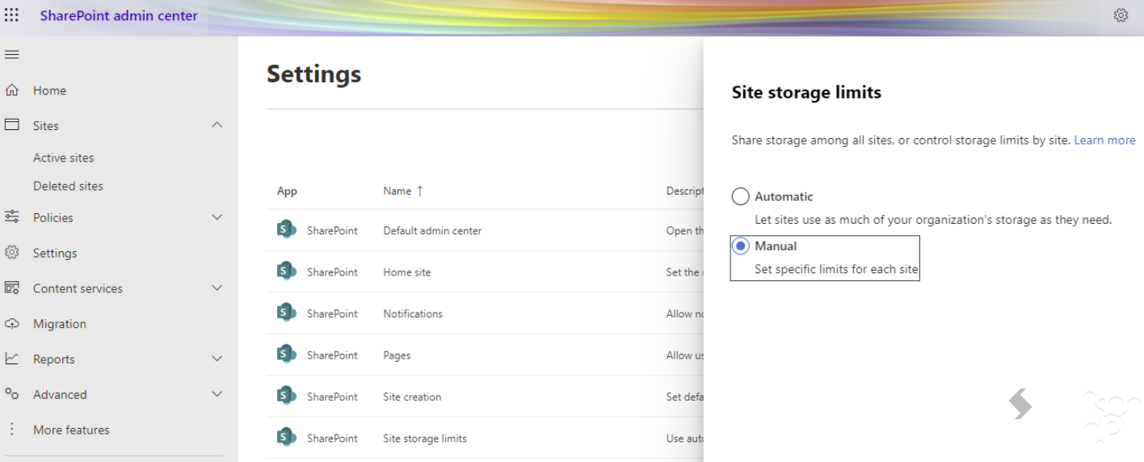
Task: Click the Policies sliders icon
Action: (x=11, y=217)
